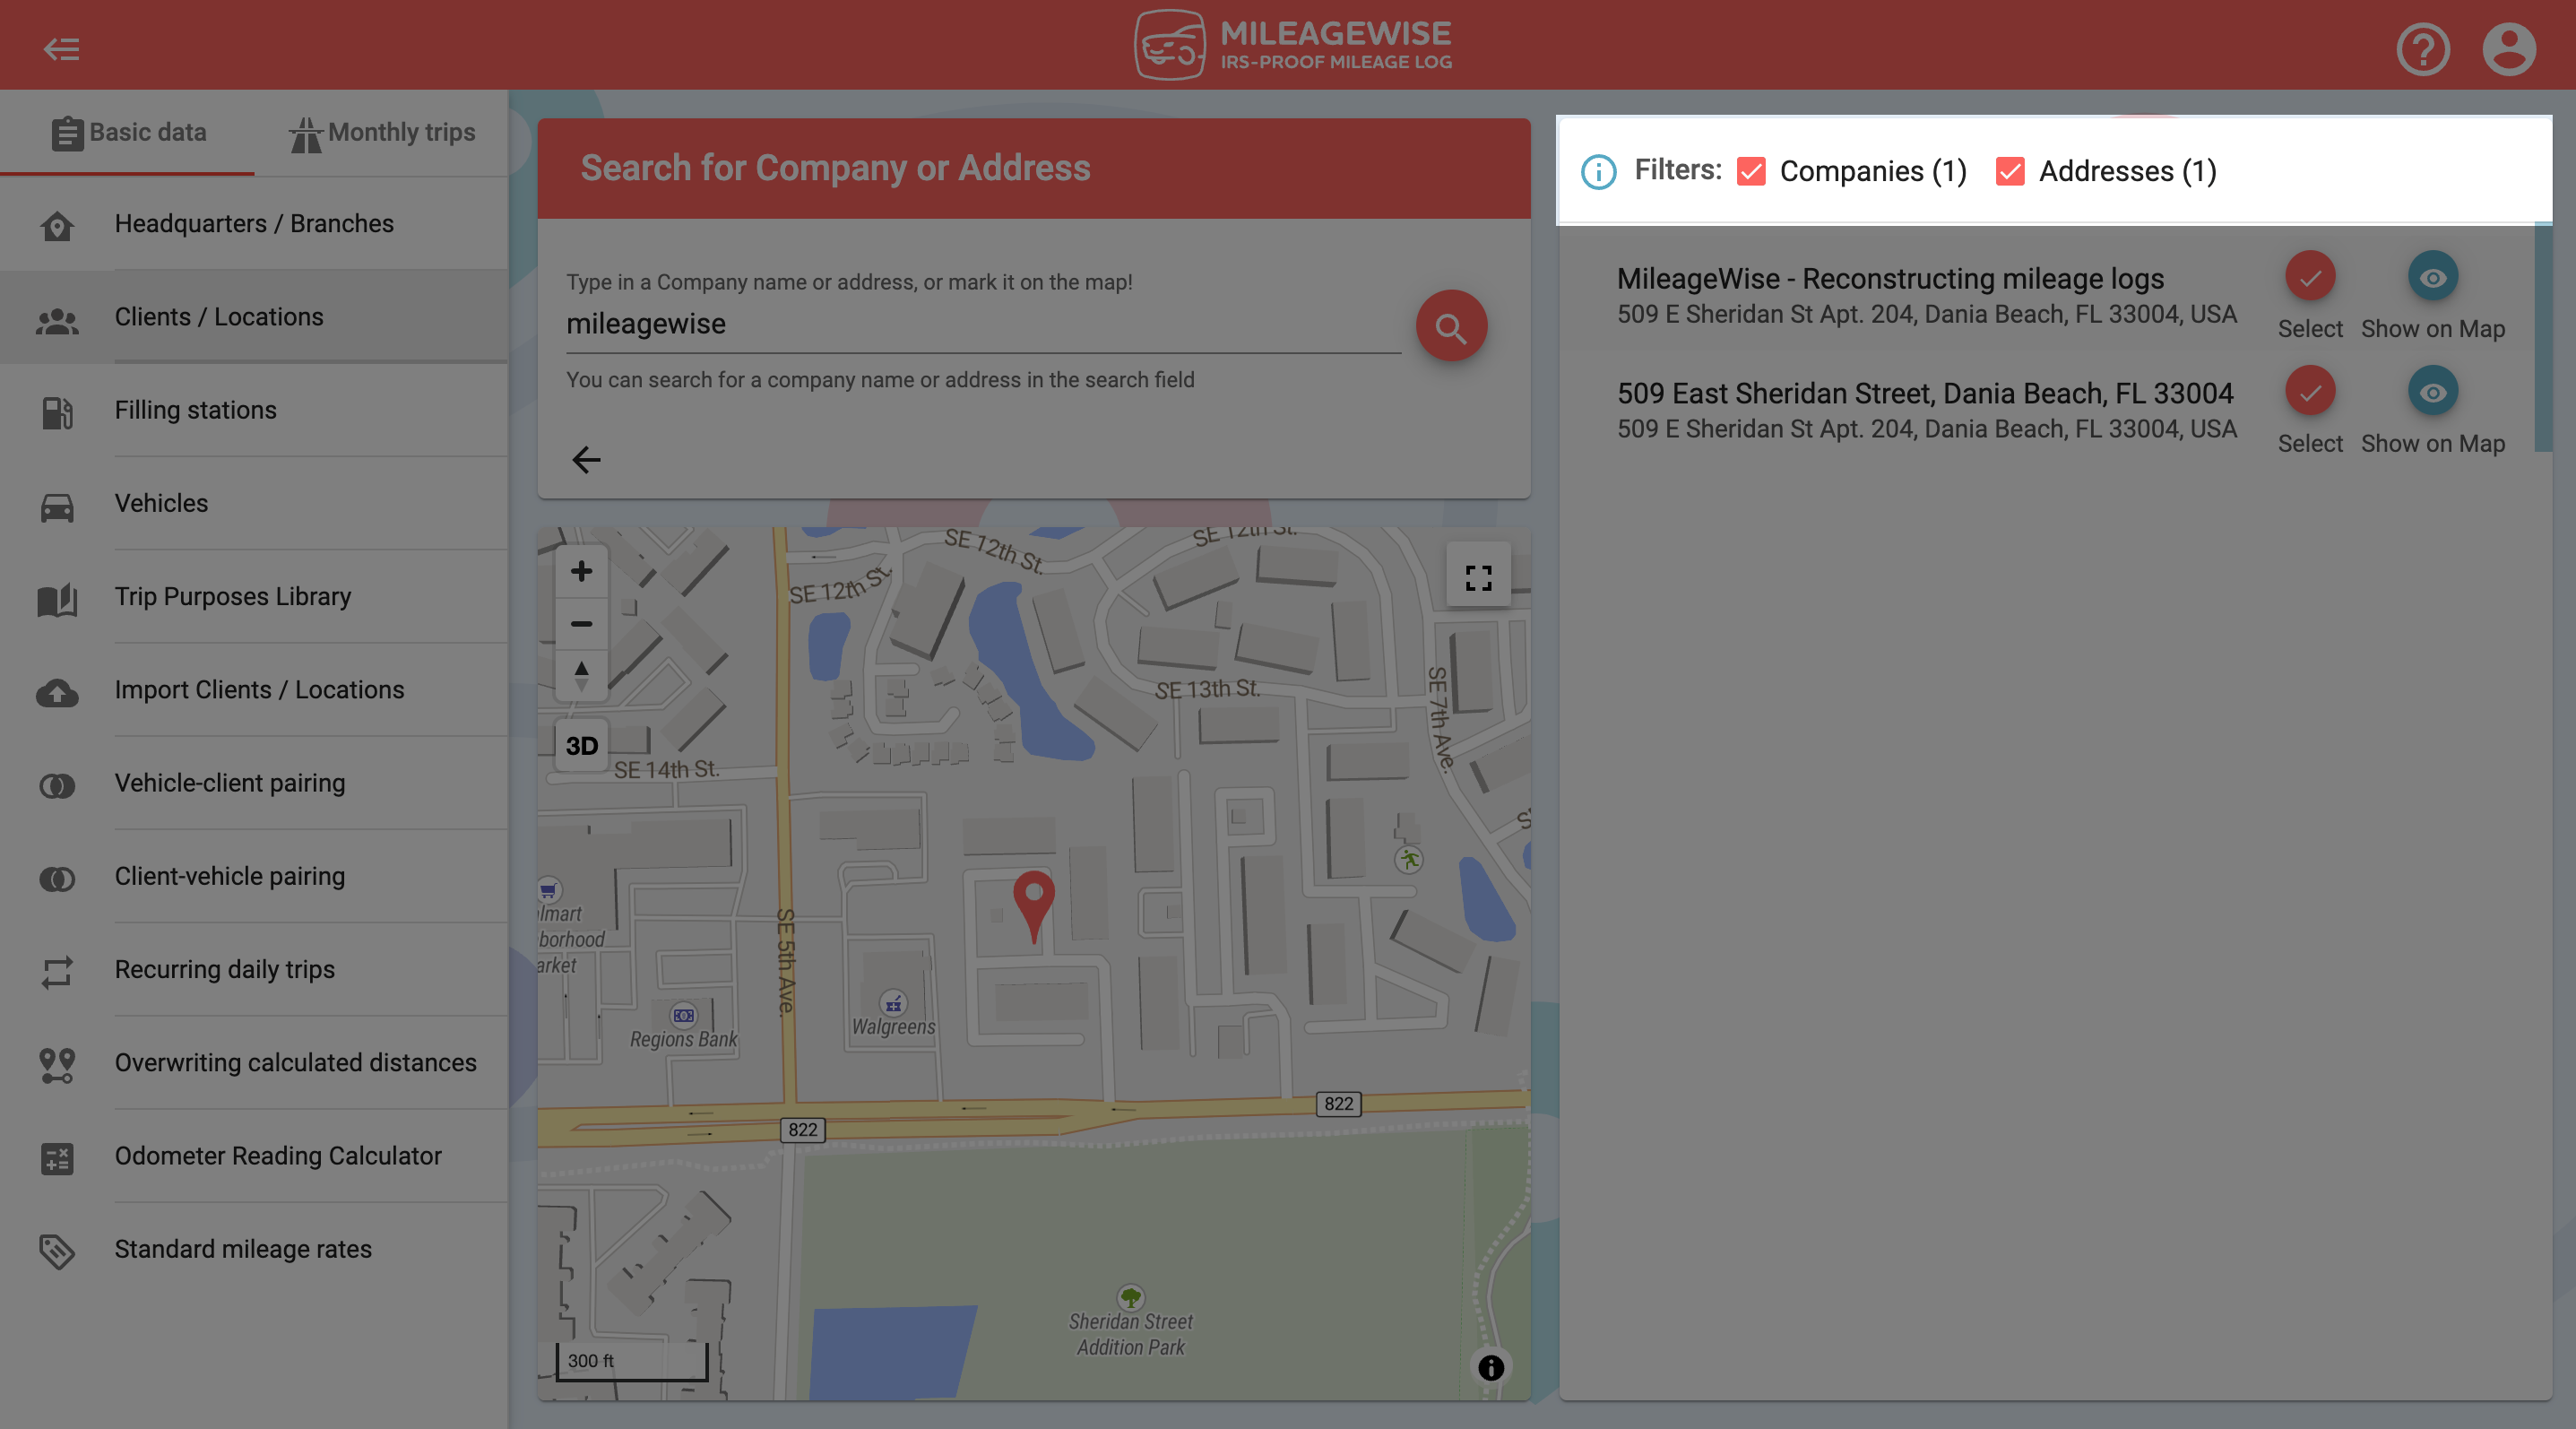Click the results panel vertical scrollbar
The width and height of the screenshot is (2576, 1429).
tap(2543, 338)
